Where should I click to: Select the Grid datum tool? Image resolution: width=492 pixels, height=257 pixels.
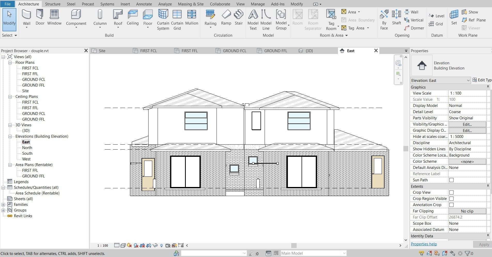[x=436, y=24]
